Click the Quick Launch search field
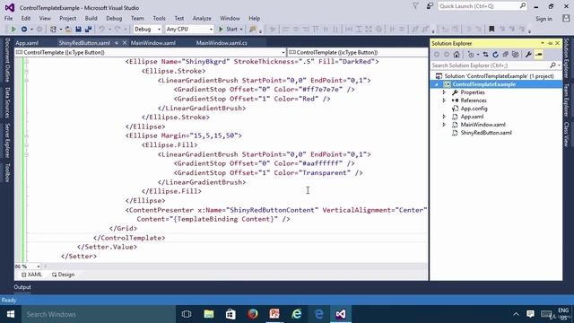Viewport: 574px width, 323px height. tap(482, 6)
